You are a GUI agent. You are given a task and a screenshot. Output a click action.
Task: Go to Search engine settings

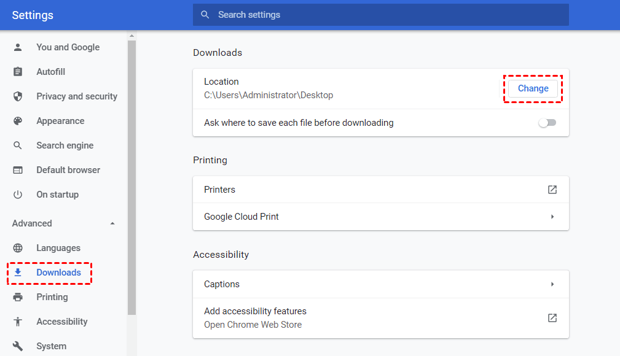(x=65, y=145)
